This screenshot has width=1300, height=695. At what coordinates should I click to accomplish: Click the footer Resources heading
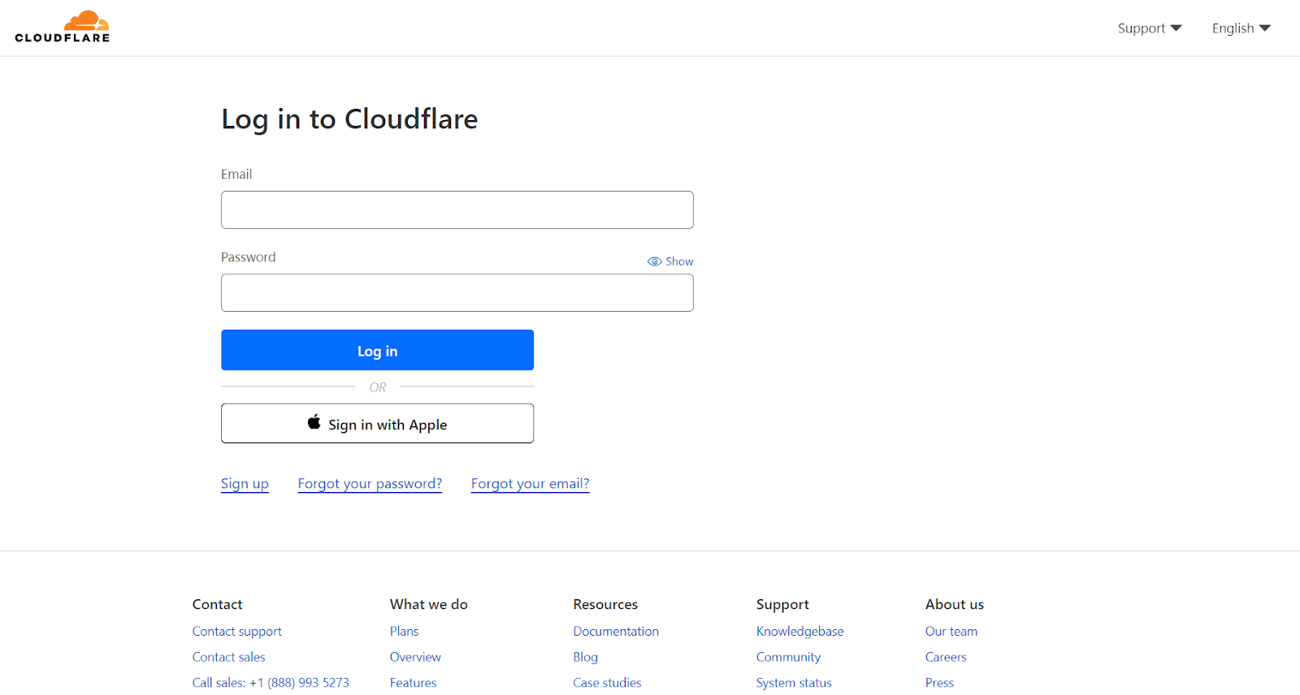pos(605,605)
